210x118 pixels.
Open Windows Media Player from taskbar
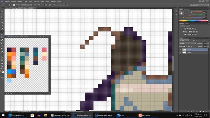pos(60,115)
